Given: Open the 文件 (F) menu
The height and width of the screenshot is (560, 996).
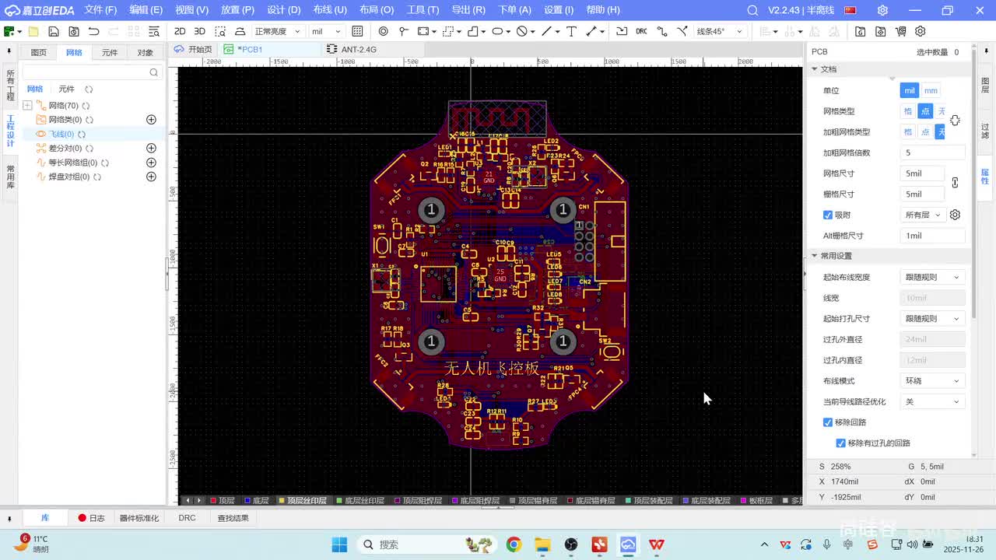Looking at the screenshot, I should pyautogui.click(x=100, y=10).
